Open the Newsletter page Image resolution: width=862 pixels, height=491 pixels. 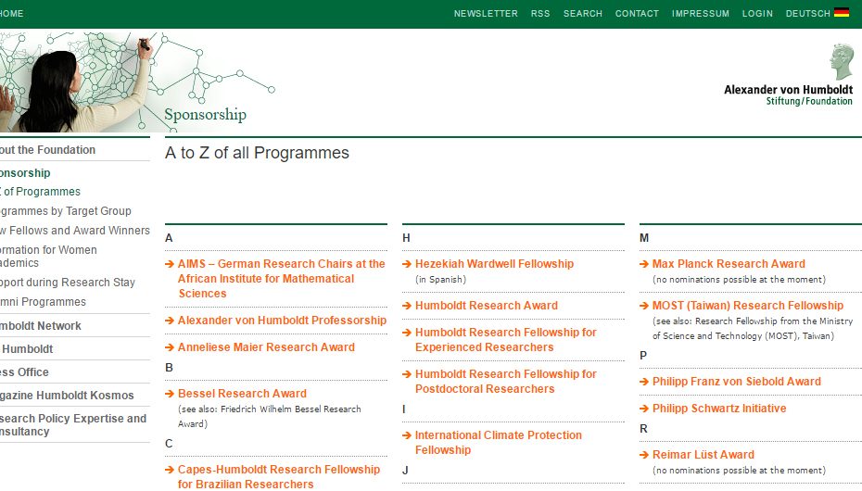click(486, 13)
